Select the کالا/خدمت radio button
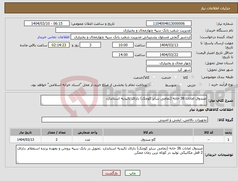 (x=154, y=77)
